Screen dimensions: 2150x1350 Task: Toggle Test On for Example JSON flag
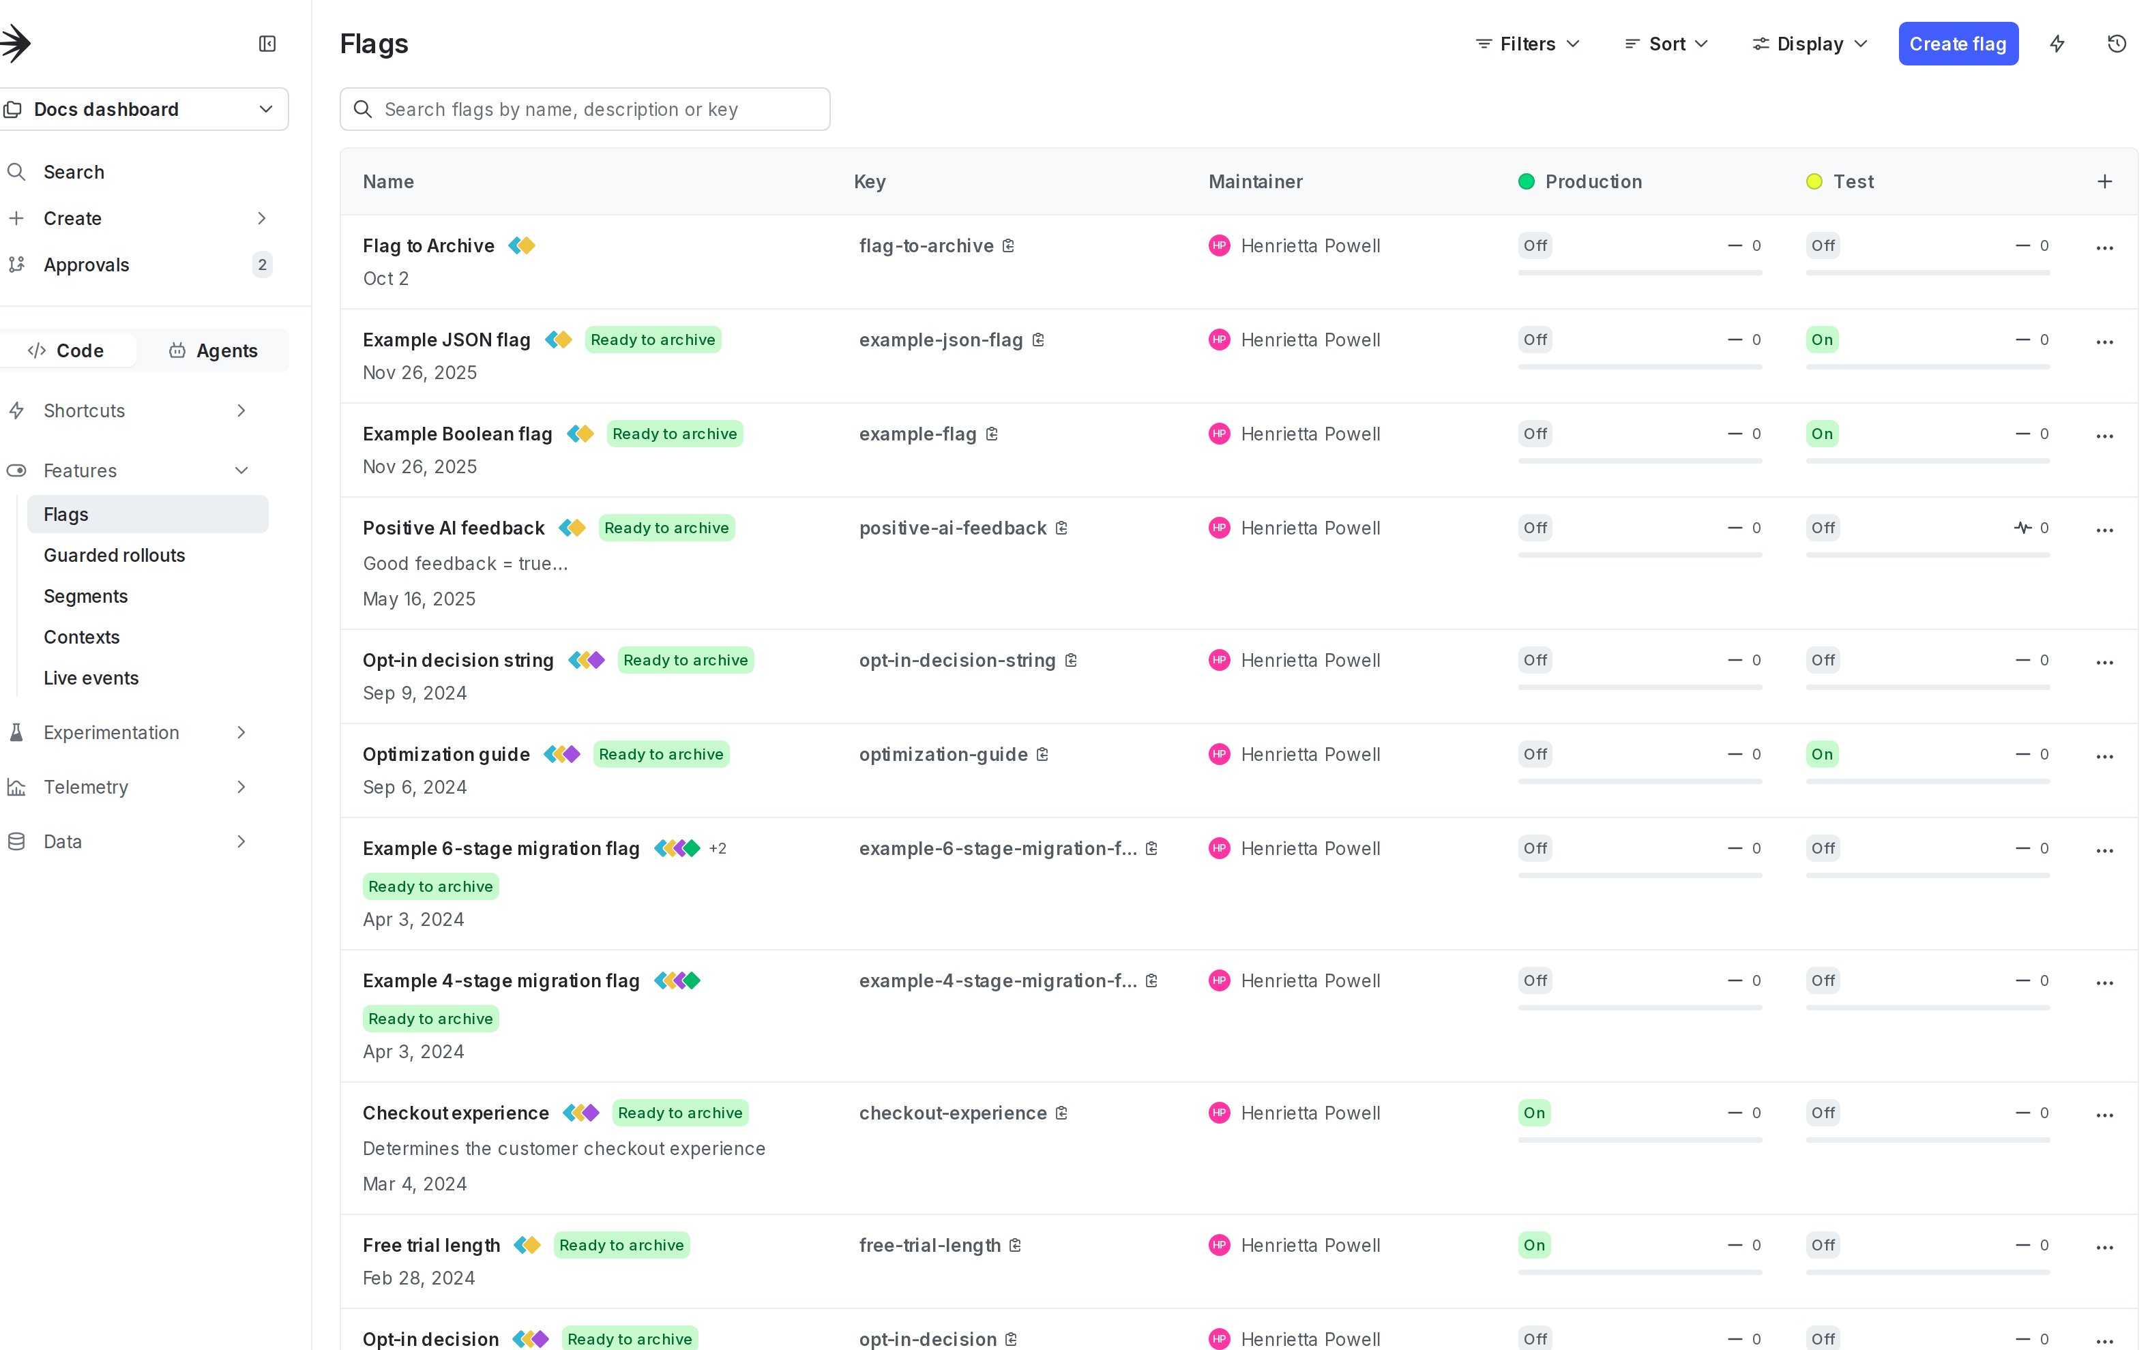point(1821,340)
